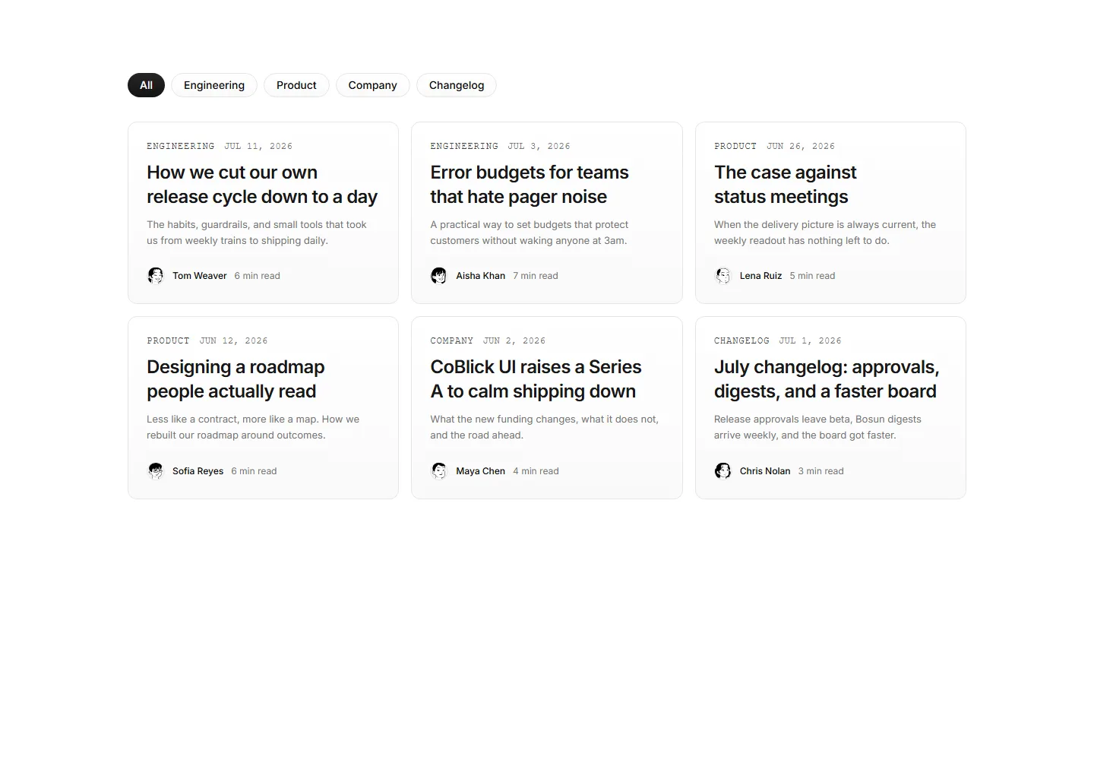Click Sofia Reyes's avatar icon
The height and width of the screenshot is (760, 1094).
(x=156, y=471)
